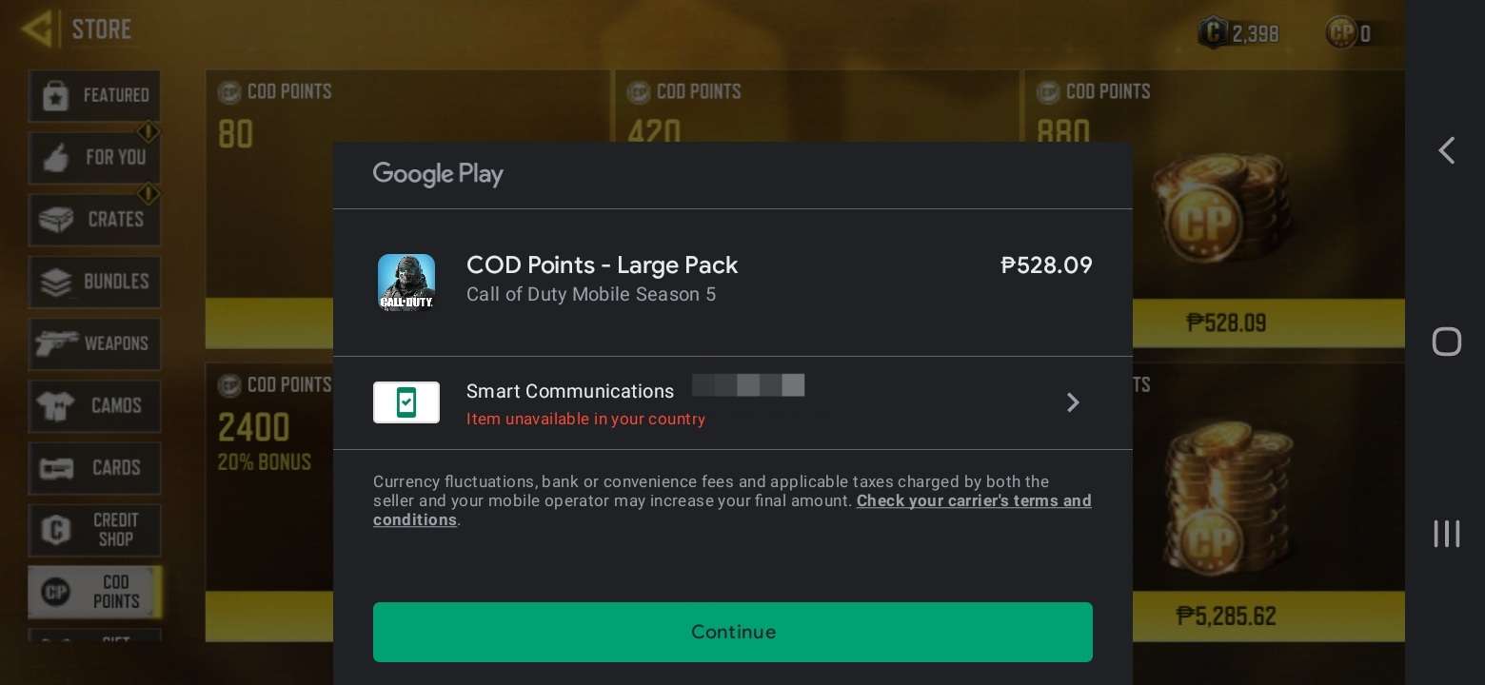Tap the Android home navigation button
The image size is (1485, 685).
[1446, 342]
